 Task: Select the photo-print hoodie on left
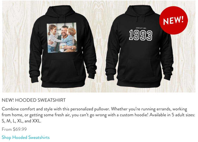tap(63, 47)
